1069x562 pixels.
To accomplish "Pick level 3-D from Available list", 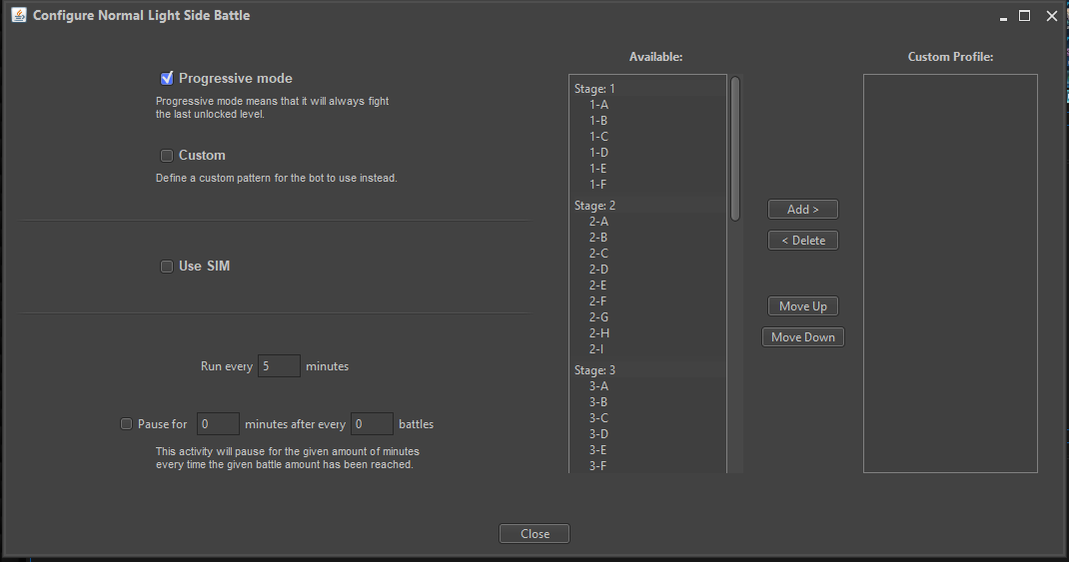I will point(598,434).
